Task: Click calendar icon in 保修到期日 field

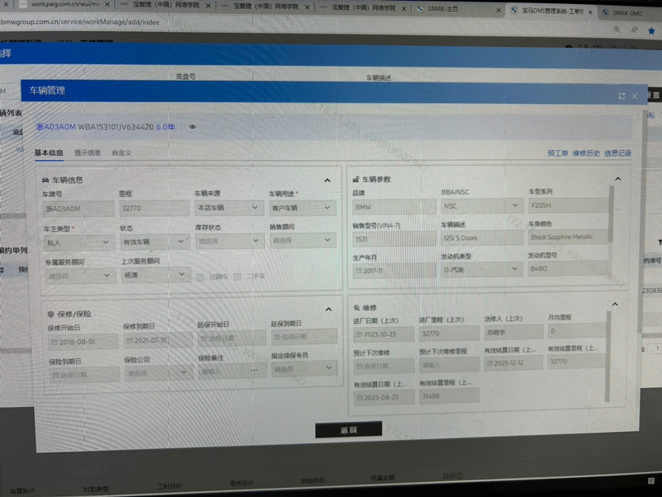Action: click(x=129, y=341)
